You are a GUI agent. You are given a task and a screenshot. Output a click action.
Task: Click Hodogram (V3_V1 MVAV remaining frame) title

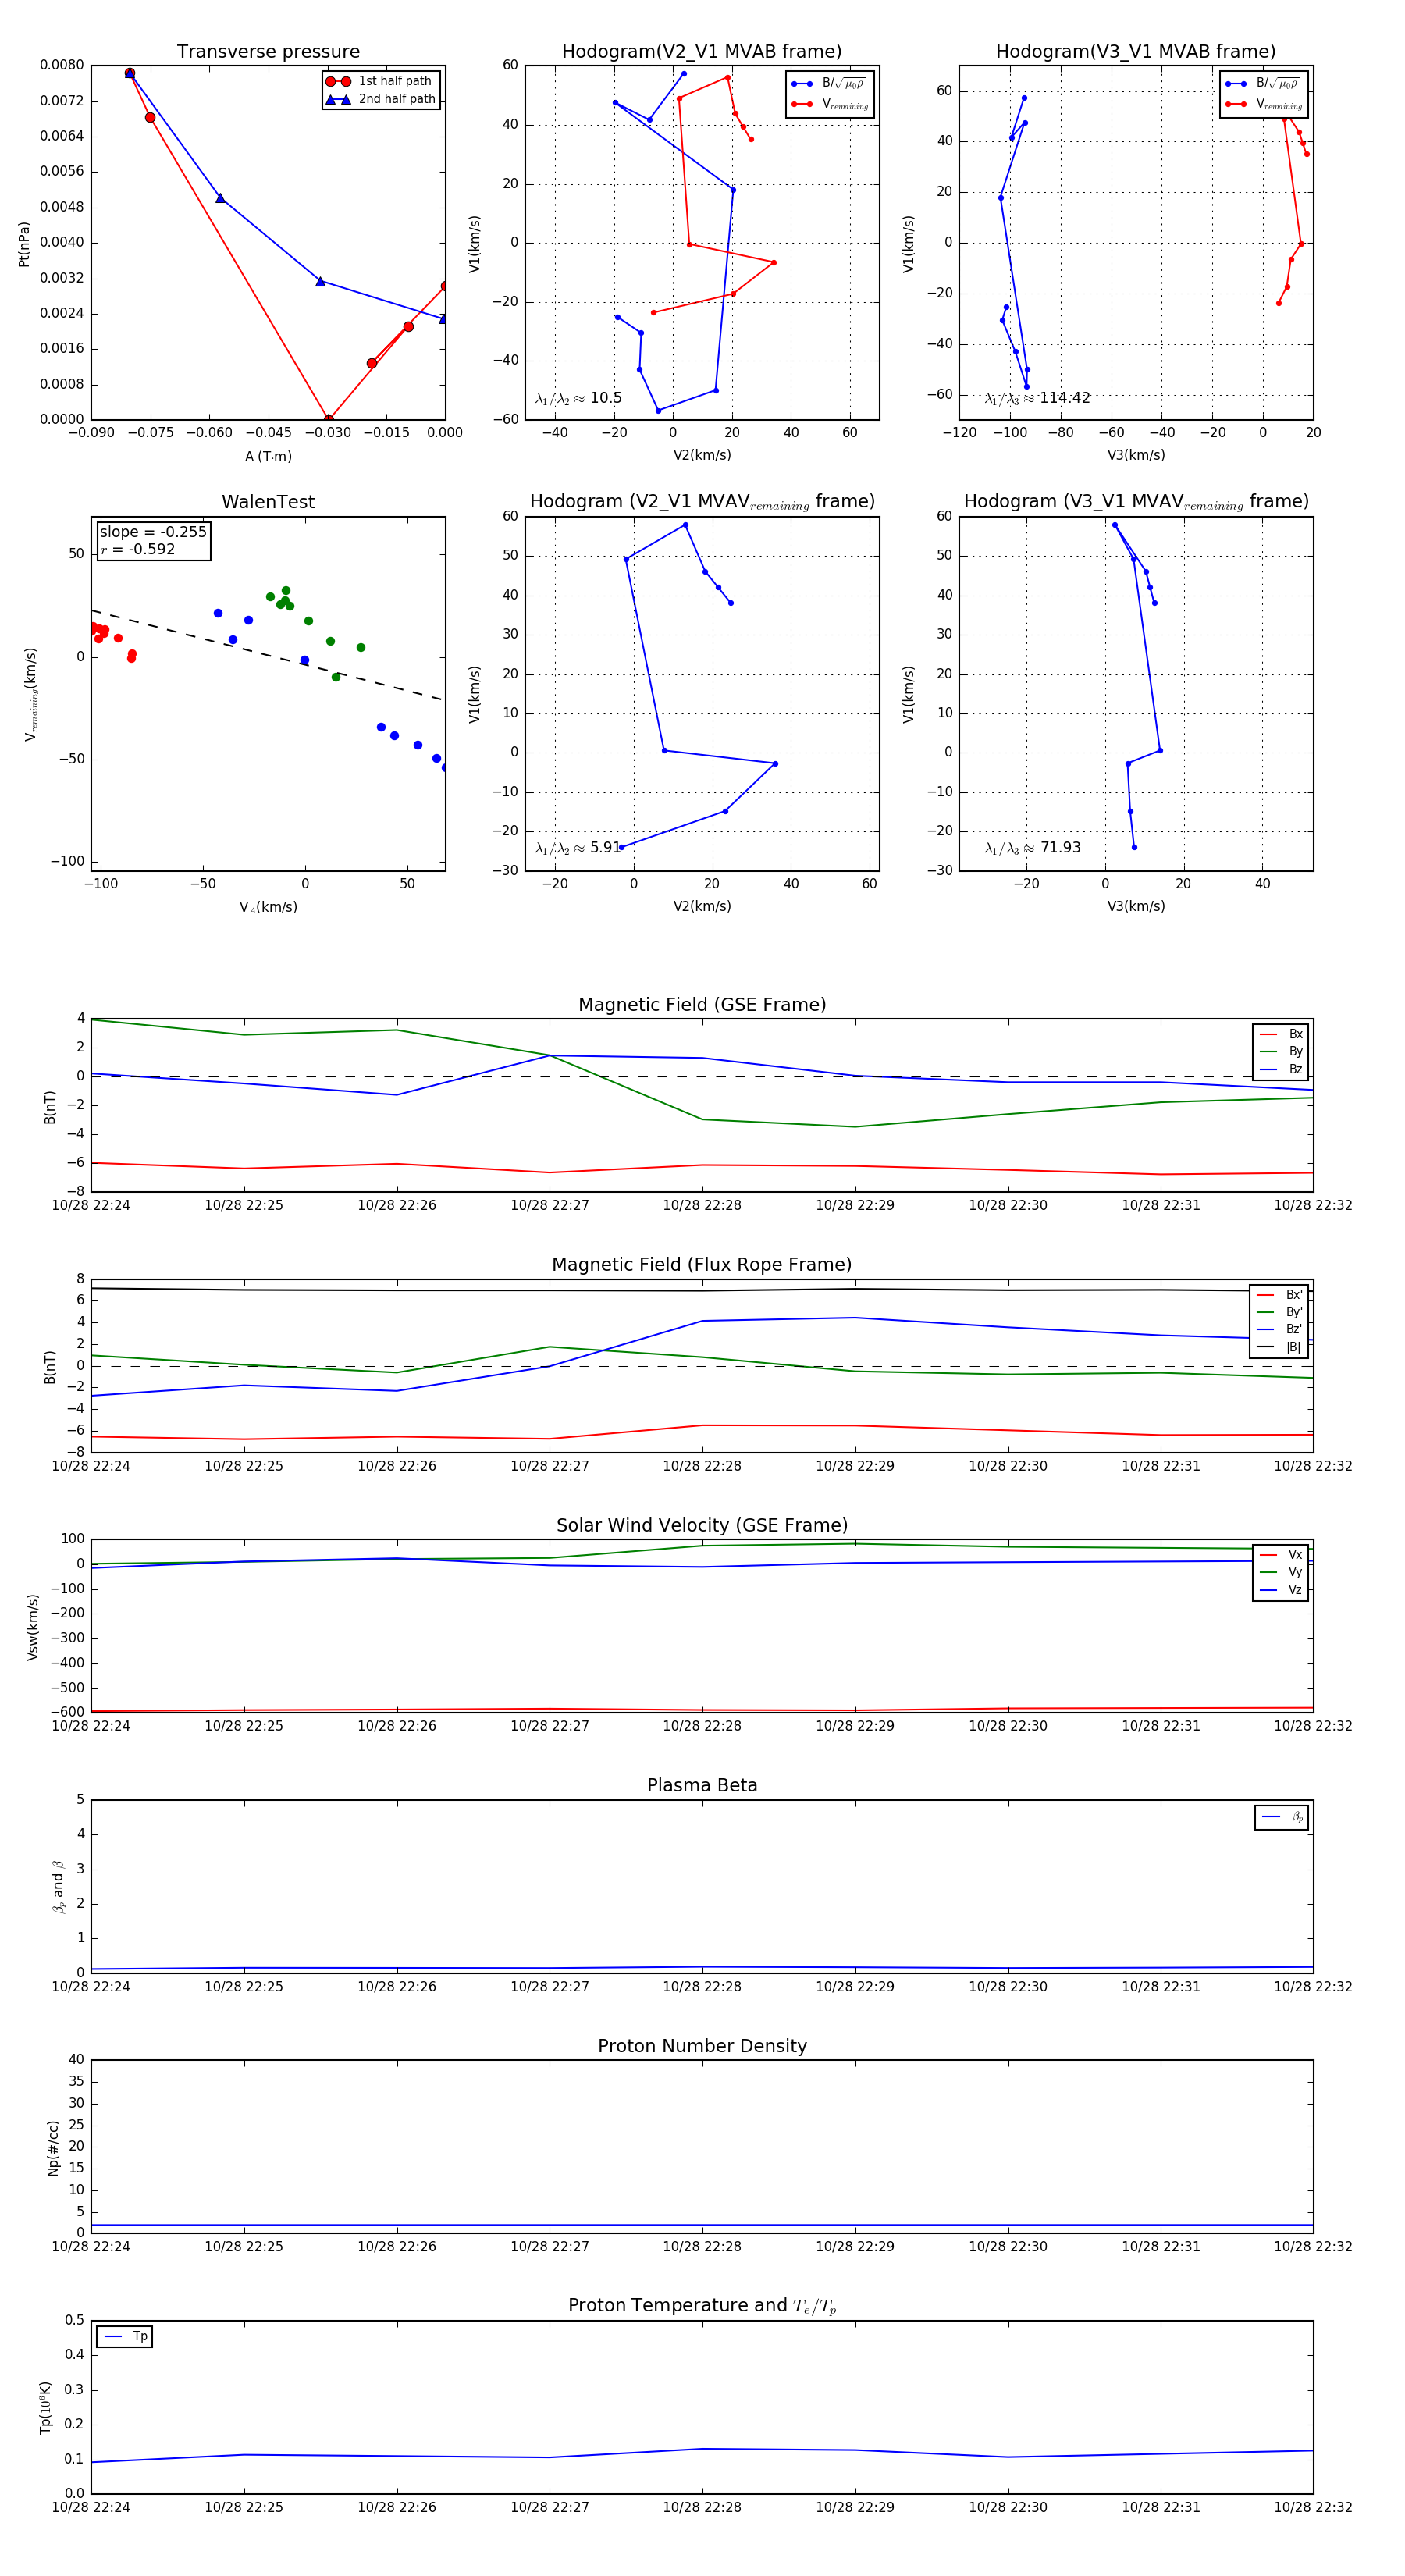tap(1136, 502)
